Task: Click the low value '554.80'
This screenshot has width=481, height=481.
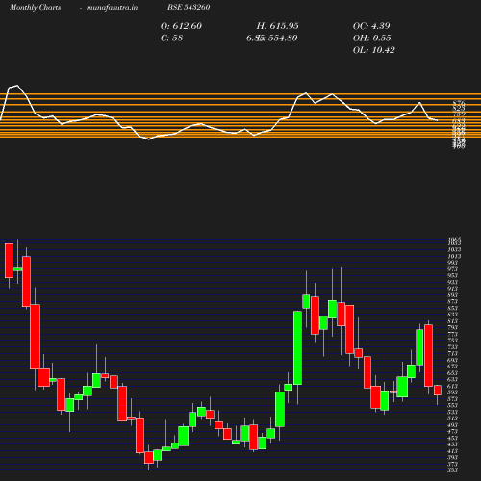Action: click(283, 38)
